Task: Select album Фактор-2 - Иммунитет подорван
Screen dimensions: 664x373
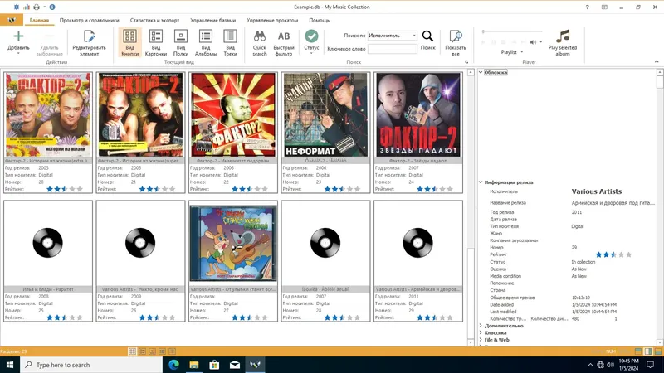Action: pos(233,133)
